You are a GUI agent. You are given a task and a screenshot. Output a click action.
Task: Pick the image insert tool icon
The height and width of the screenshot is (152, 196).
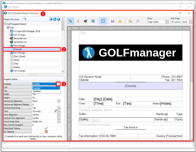[93, 21]
